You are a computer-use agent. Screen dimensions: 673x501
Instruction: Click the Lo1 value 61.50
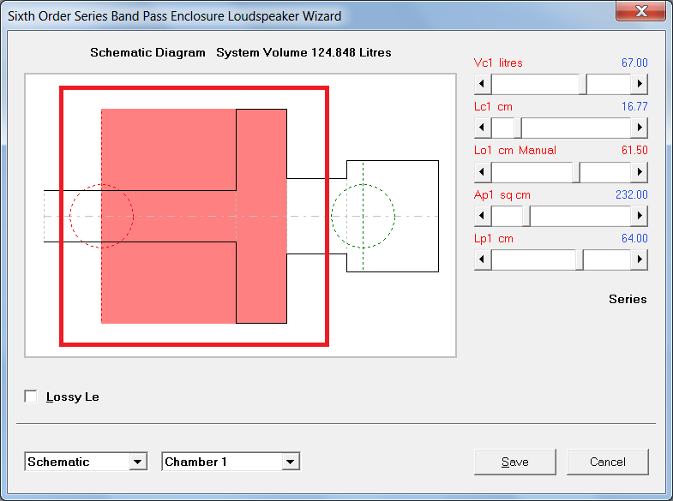634,151
